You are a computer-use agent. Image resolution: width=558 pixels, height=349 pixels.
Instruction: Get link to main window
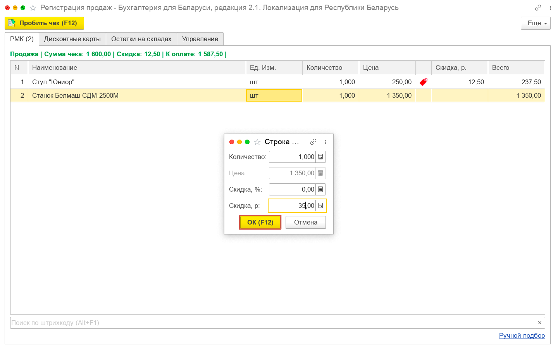538,8
